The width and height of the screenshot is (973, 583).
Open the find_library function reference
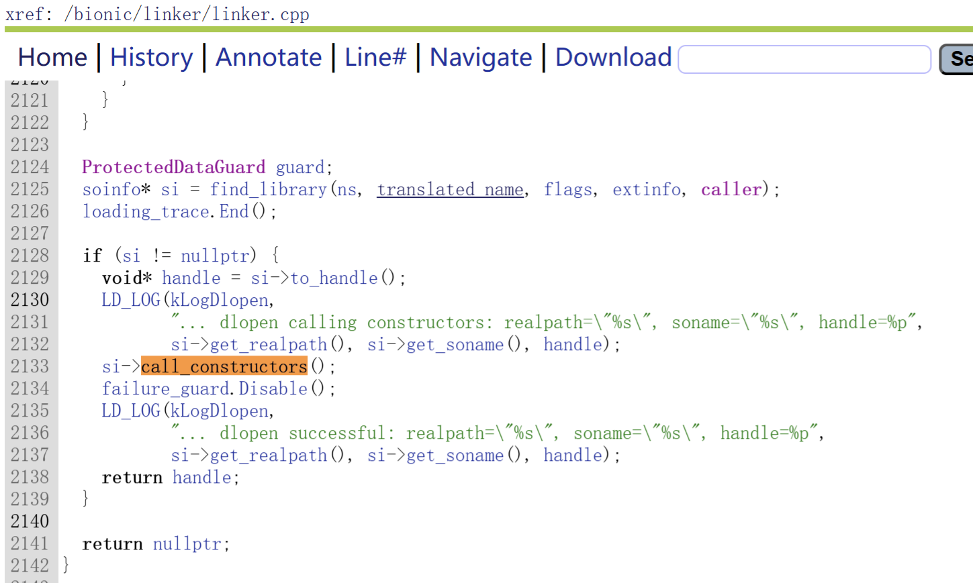[268, 190]
